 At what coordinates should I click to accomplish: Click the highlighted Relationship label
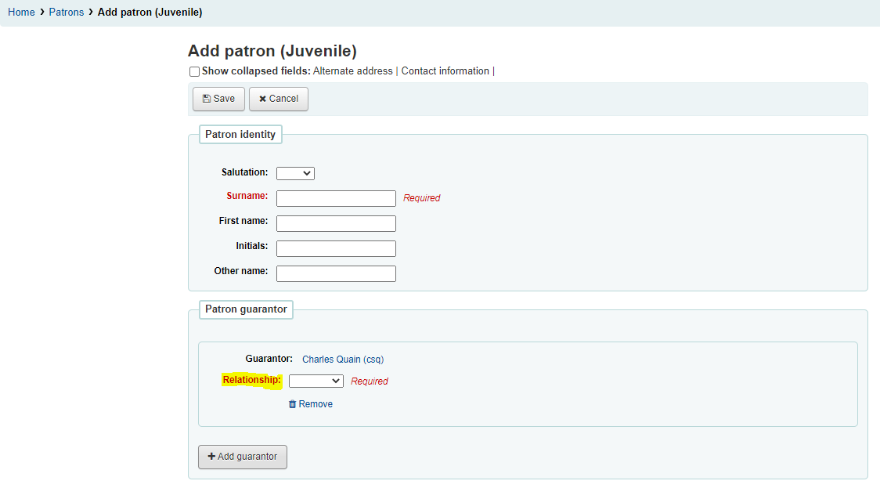click(251, 380)
